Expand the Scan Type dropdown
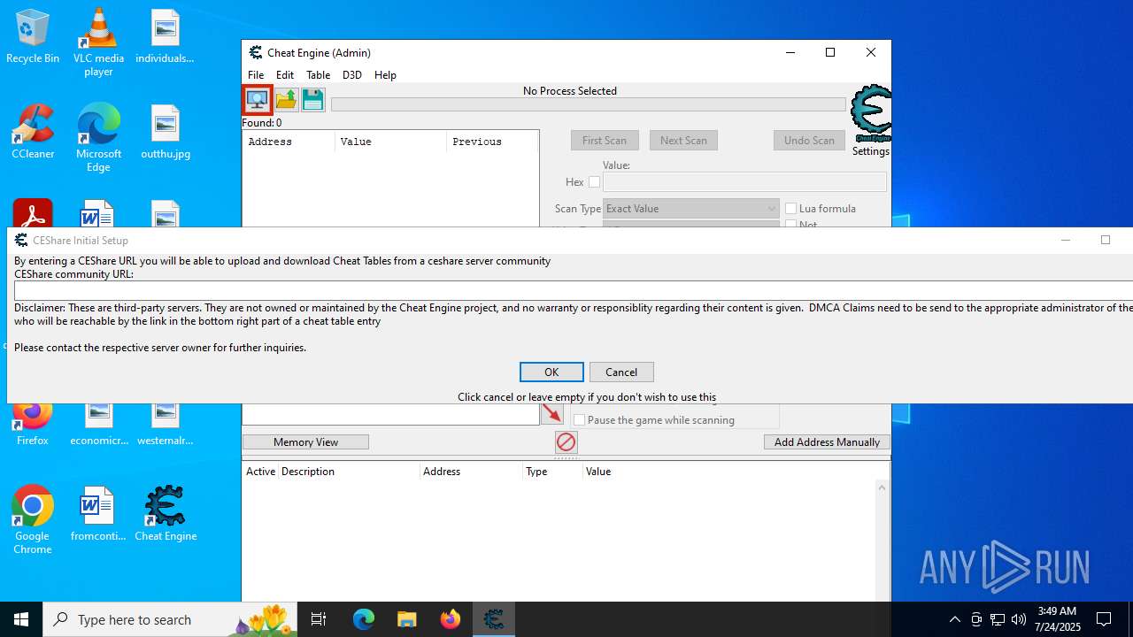 tap(690, 209)
